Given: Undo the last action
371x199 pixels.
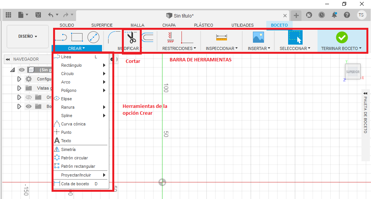Looking at the screenshot, I should pyautogui.click(x=51, y=15).
